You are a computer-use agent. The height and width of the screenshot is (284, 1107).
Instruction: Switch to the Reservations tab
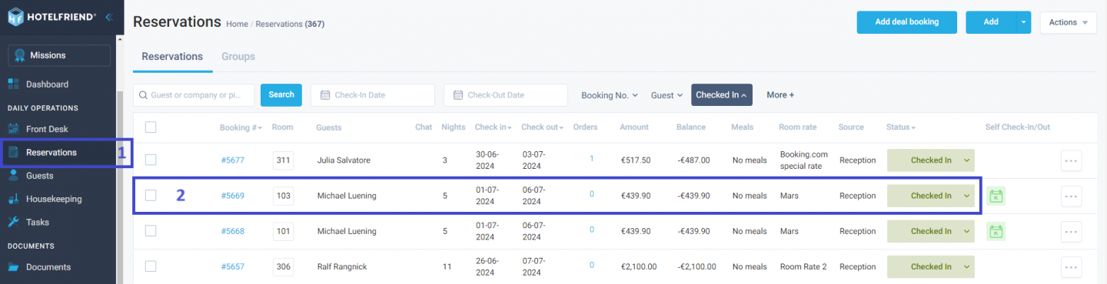coord(172,57)
